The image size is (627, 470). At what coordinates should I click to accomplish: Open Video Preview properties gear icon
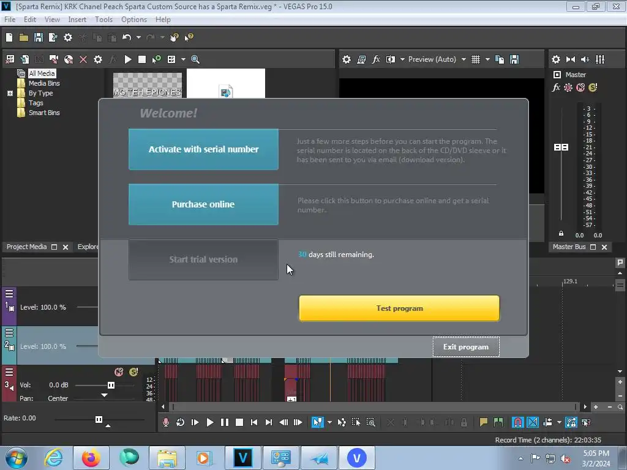pos(347,59)
